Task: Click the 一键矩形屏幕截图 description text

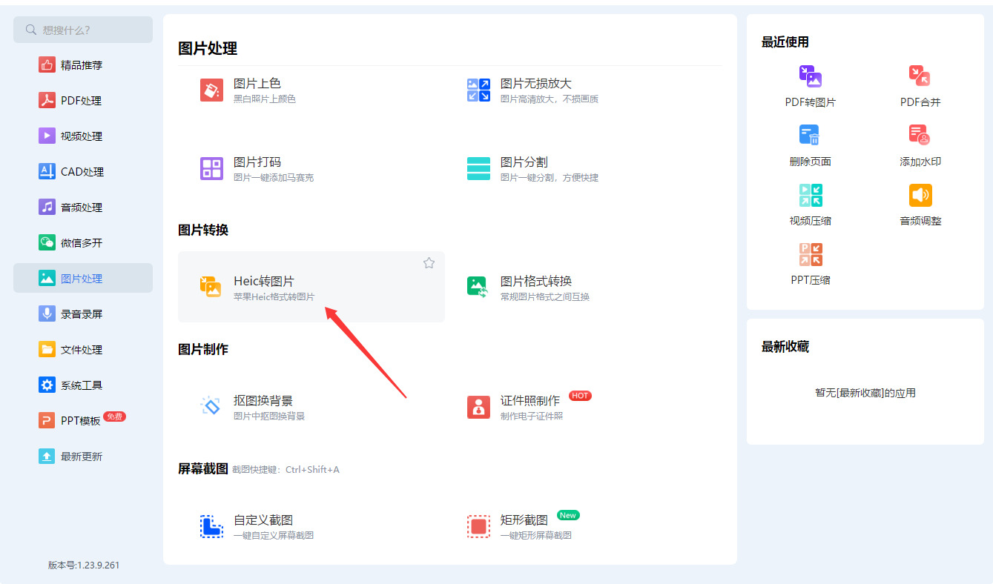Action: tap(536, 536)
